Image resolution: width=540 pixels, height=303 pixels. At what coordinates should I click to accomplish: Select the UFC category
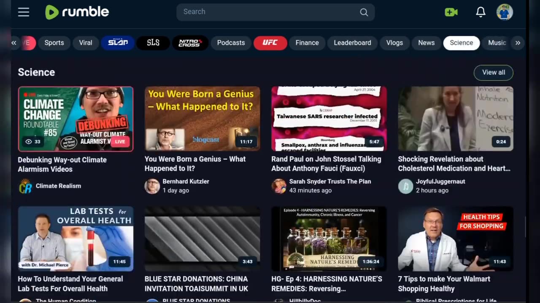[270, 43]
